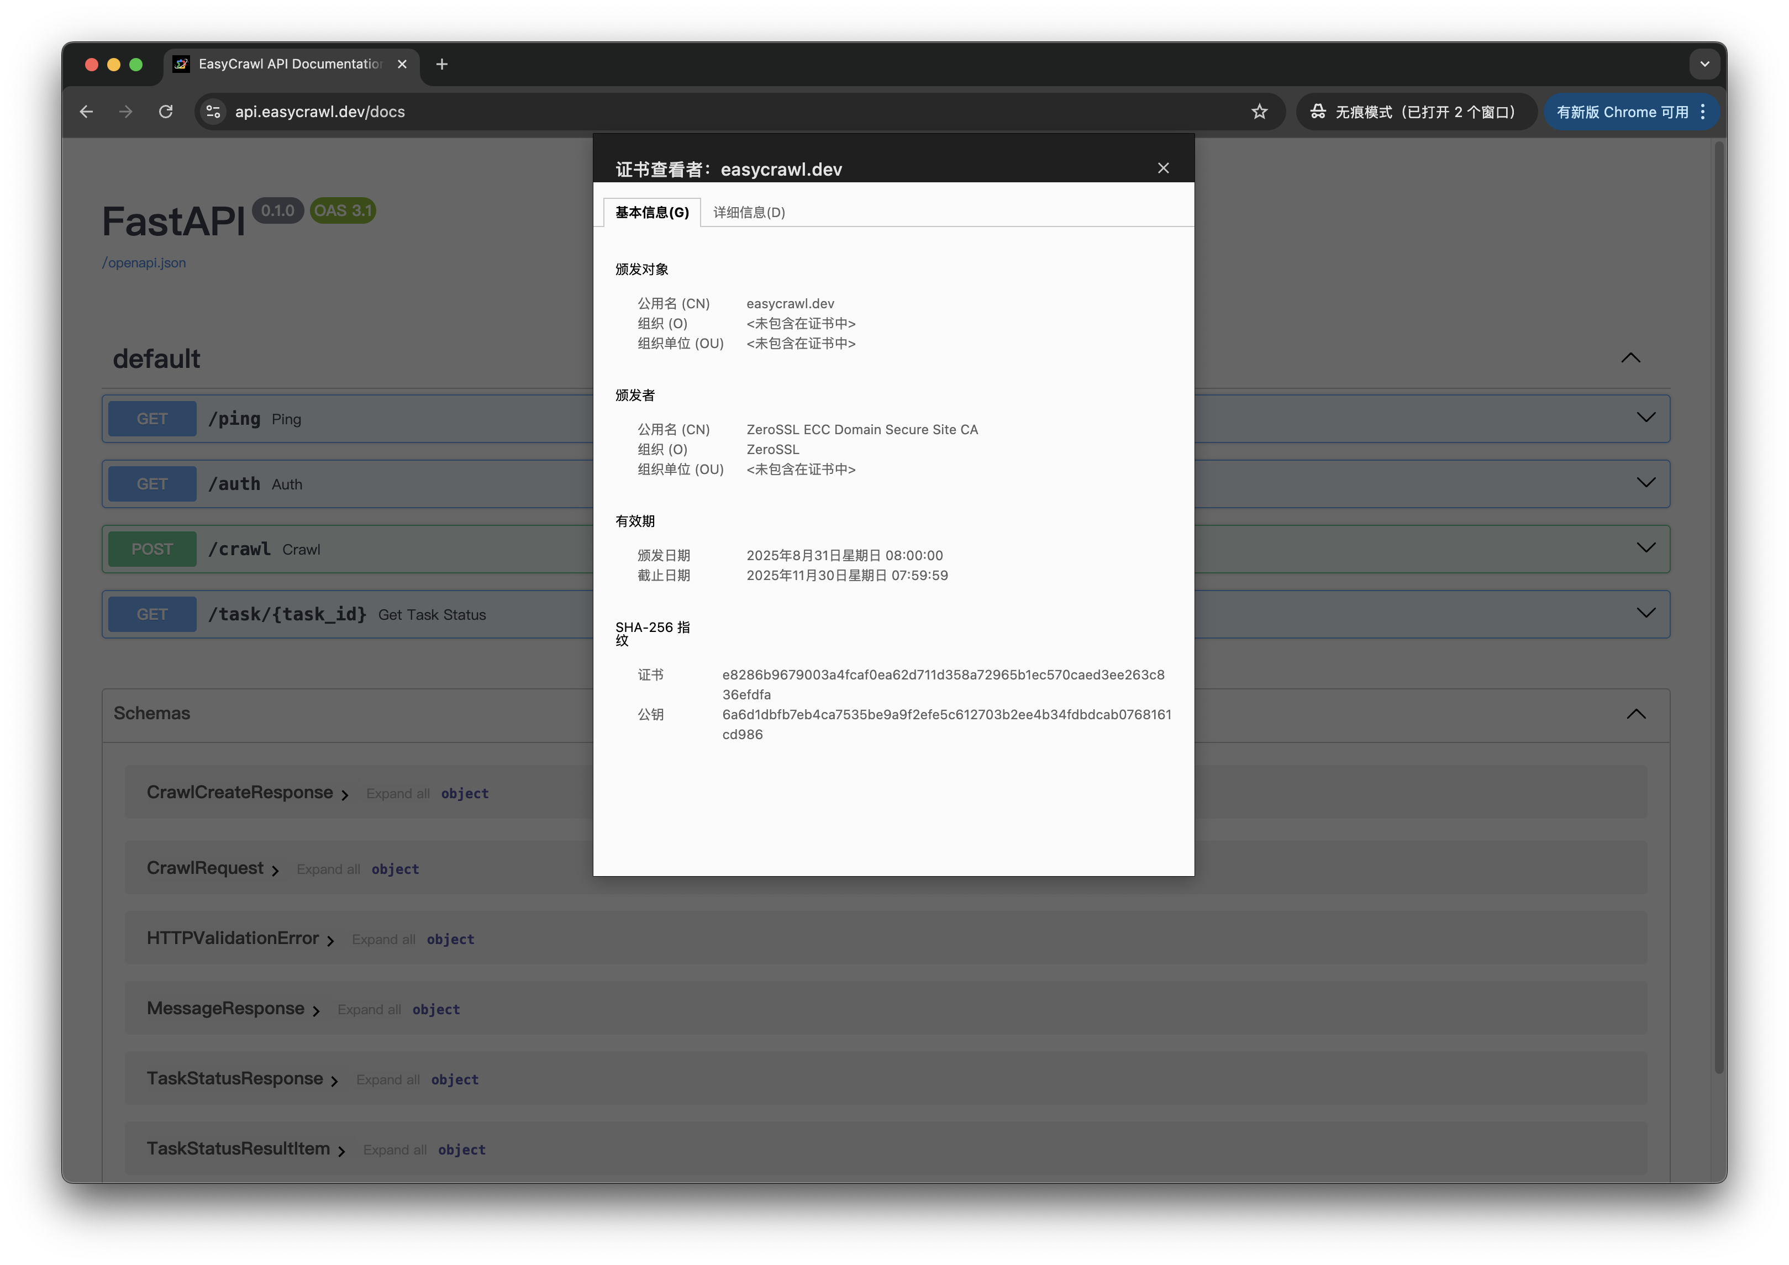Click Expand all for CrawlRequest

tap(328, 869)
